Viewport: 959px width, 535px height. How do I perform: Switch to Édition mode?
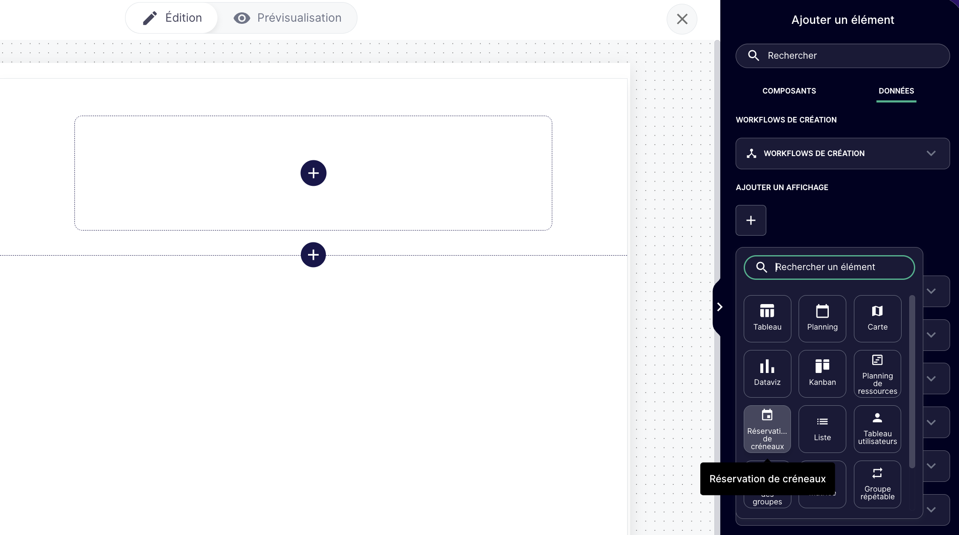tap(172, 18)
